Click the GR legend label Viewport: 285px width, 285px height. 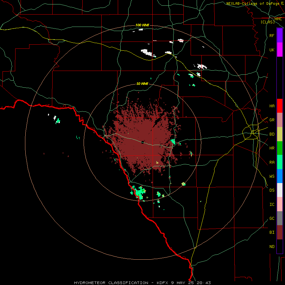click(x=272, y=120)
